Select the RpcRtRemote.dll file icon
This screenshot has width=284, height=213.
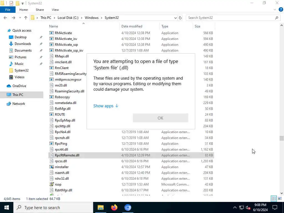52,155
